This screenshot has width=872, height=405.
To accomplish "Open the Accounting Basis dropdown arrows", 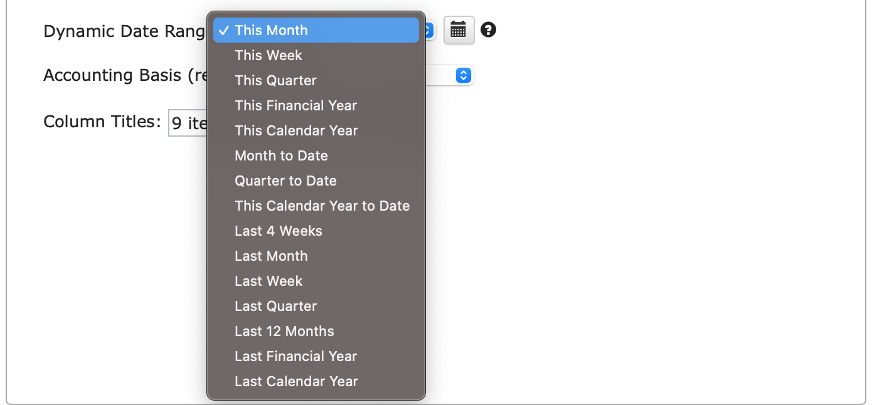I will (x=464, y=75).
